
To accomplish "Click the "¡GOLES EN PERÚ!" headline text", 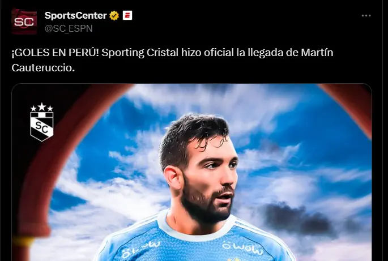I will click(x=55, y=53).
